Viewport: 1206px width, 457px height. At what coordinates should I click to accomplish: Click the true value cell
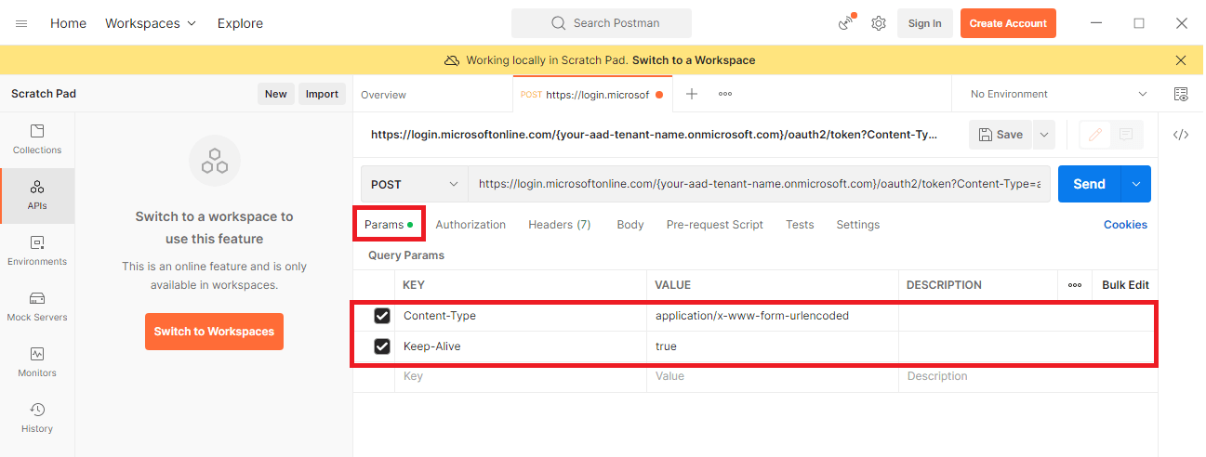click(x=772, y=346)
